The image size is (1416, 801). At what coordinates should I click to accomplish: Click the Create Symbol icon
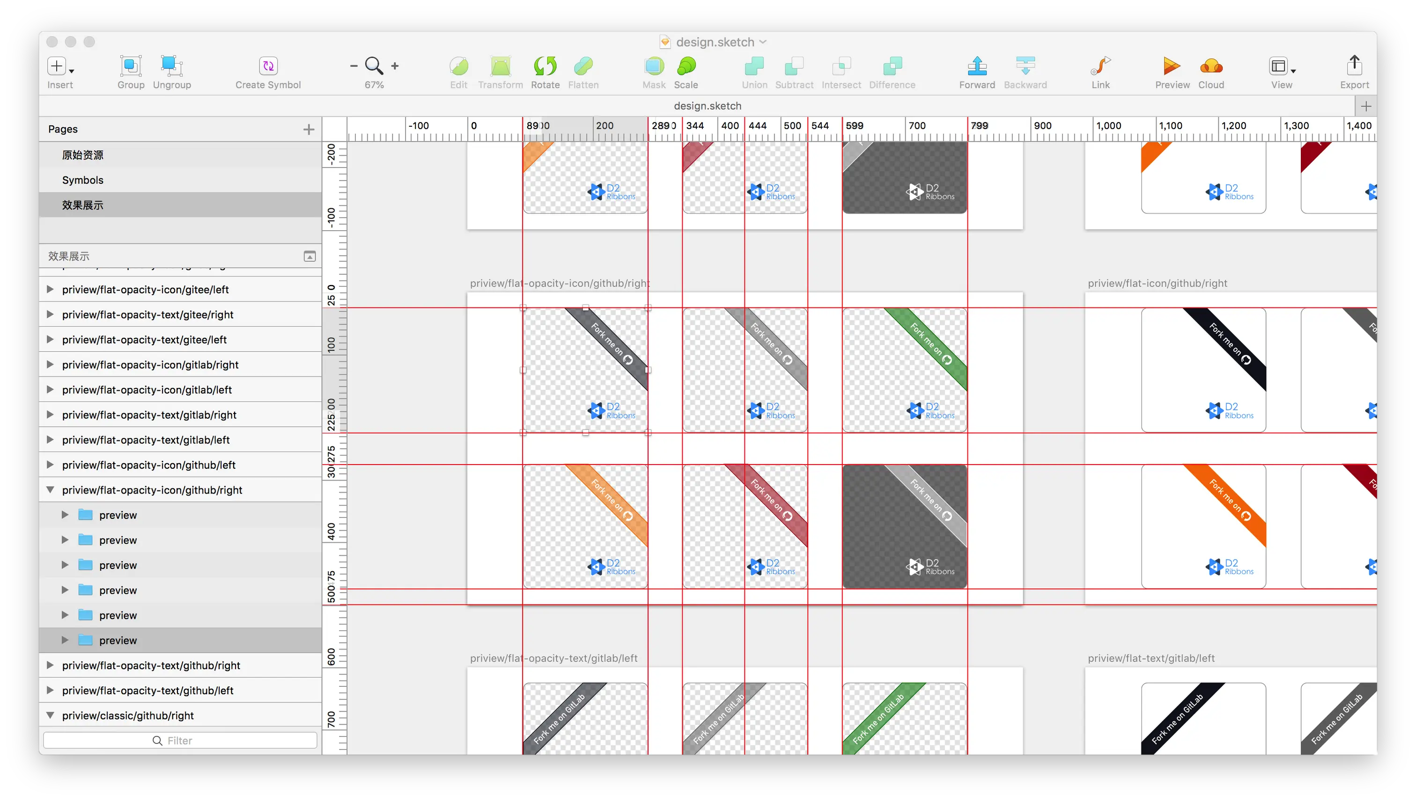click(x=268, y=66)
